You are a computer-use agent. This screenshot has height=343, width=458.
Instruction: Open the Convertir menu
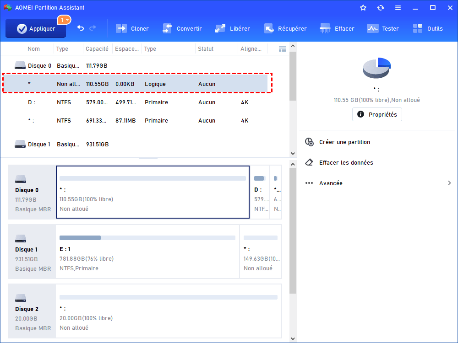coord(182,28)
